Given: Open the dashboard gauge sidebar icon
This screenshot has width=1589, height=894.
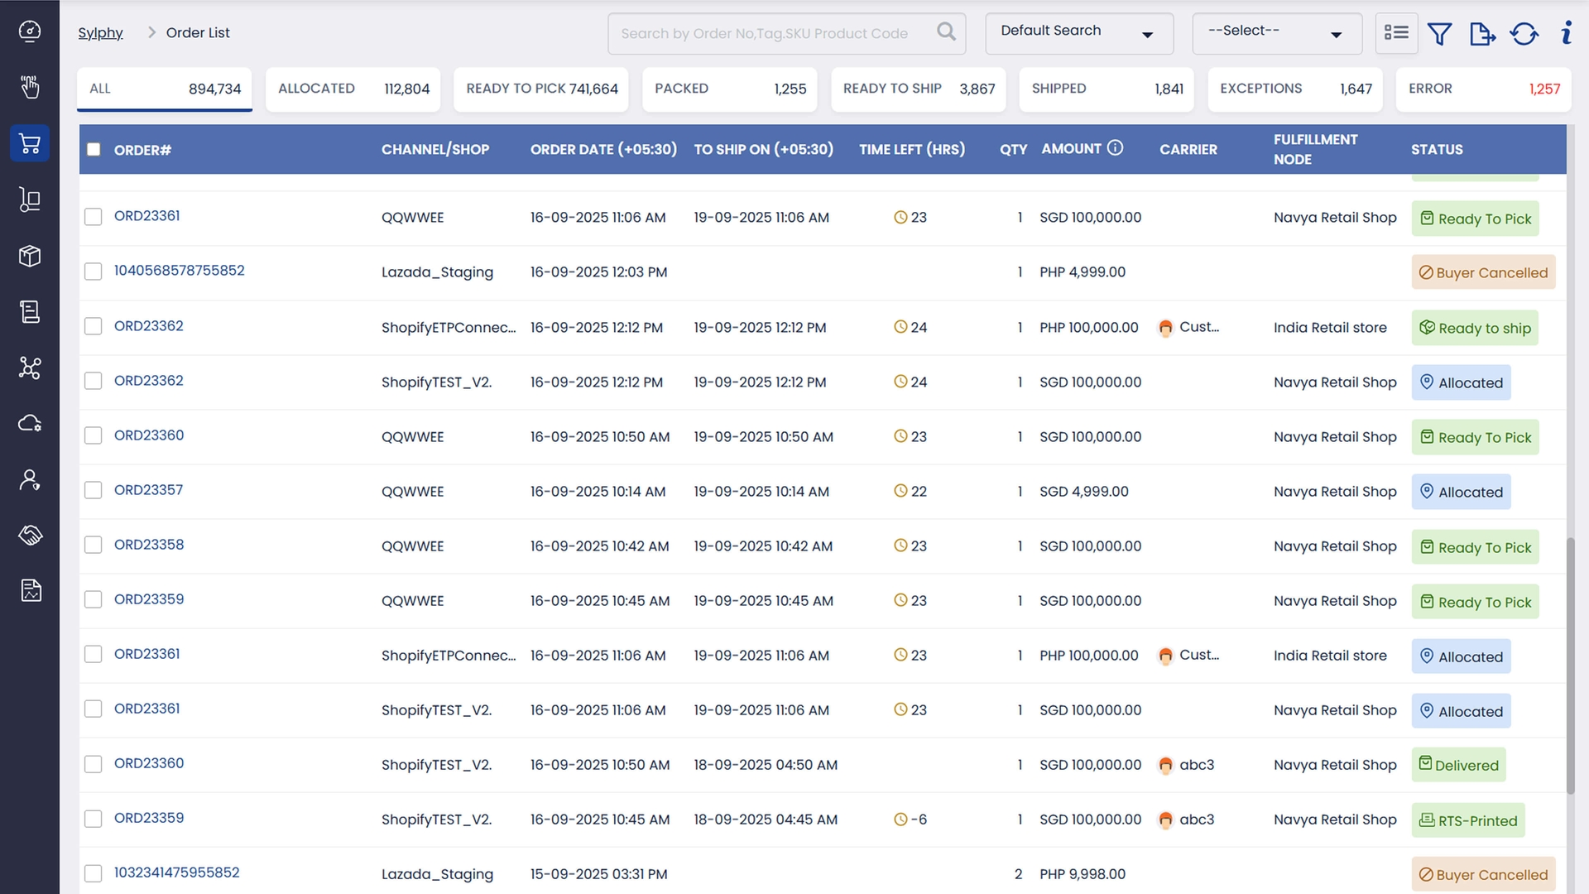Looking at the screenshot, I should 30,31.
